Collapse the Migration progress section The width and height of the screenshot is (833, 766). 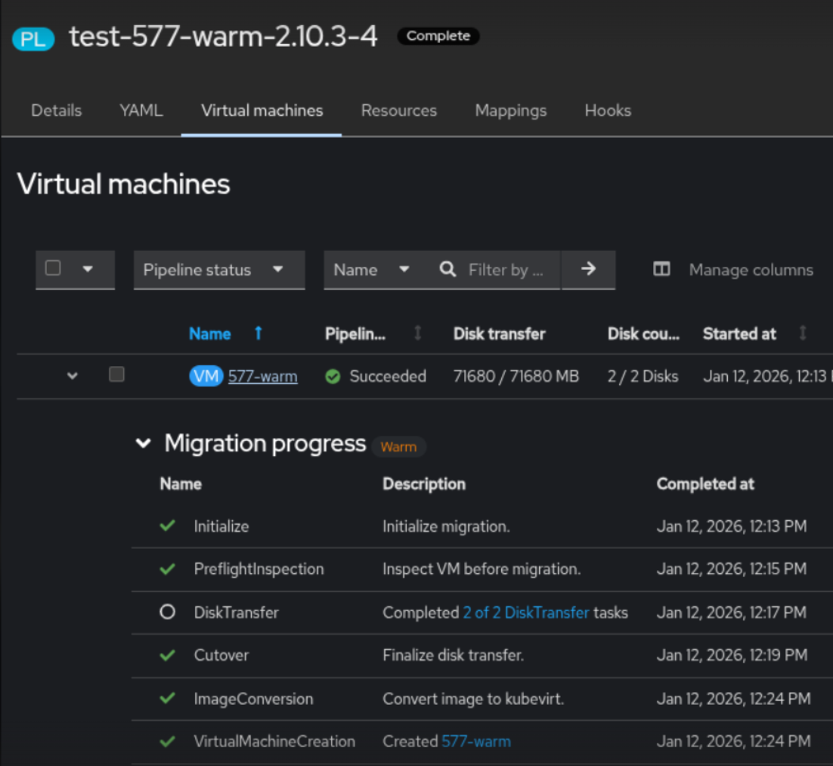point(143,444)
